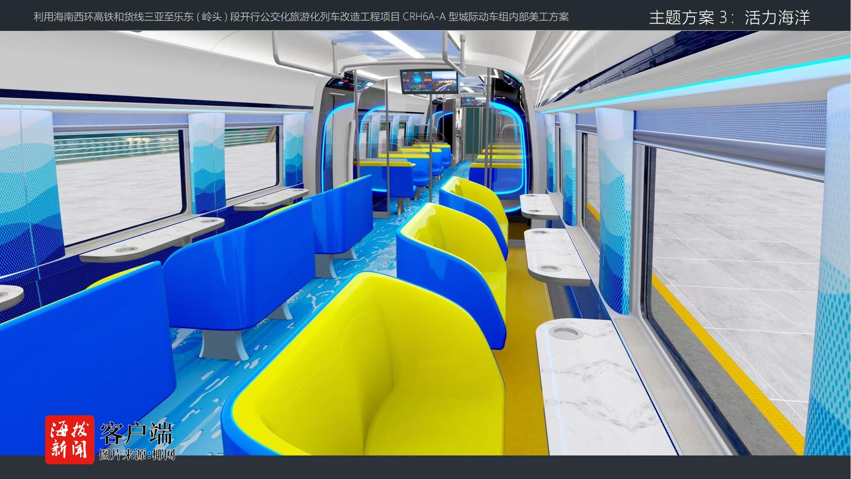The image size is (851, 479).
Task: Click the cup holder on nearest marble table
Action: [x=566, y=333]
